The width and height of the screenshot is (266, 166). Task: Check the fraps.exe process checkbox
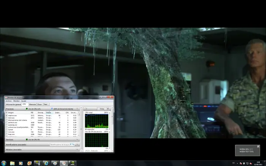click(6, 135)
